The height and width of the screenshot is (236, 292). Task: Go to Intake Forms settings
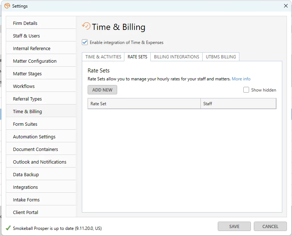tap(41, 200)
